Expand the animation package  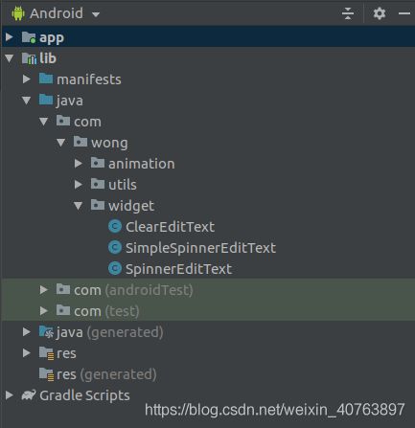[x=79, y=164]
